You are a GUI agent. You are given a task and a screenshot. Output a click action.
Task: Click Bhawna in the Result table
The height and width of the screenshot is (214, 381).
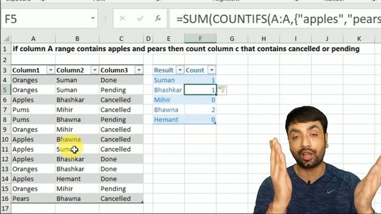166,110
